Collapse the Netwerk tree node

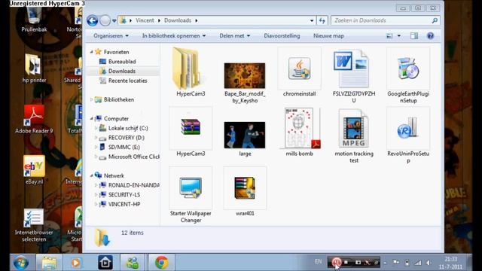[x=91, y=175]
